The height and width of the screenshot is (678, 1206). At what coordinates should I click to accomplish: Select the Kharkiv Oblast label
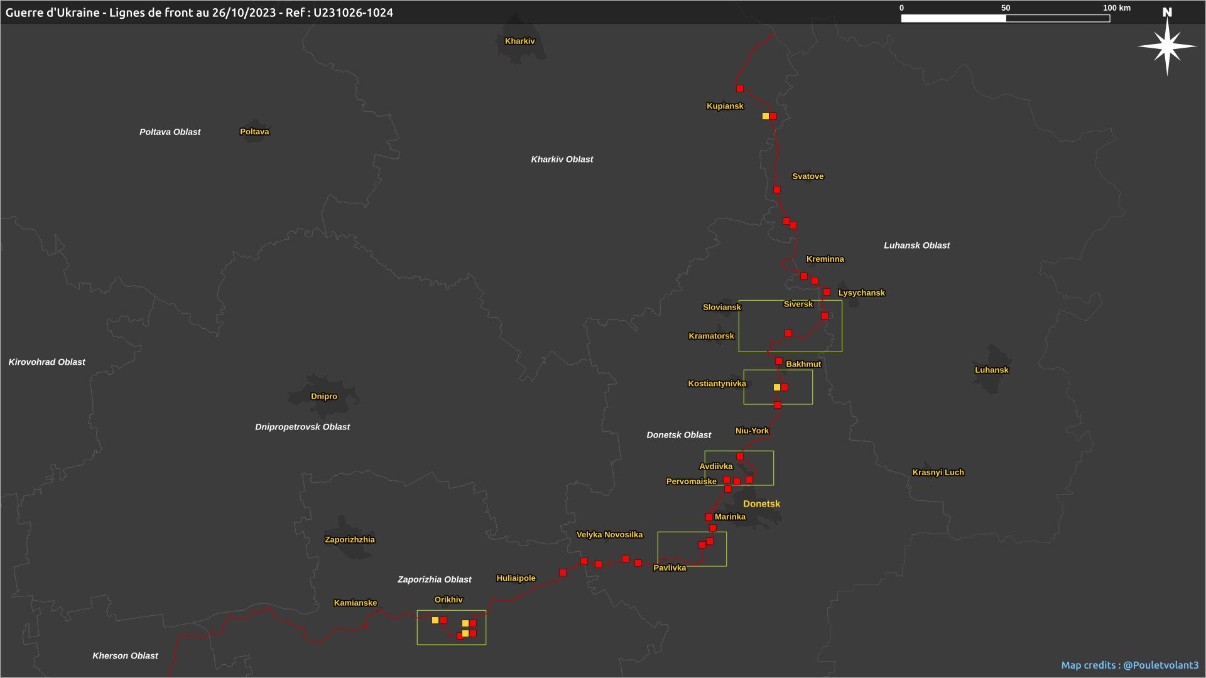(562, 159)
